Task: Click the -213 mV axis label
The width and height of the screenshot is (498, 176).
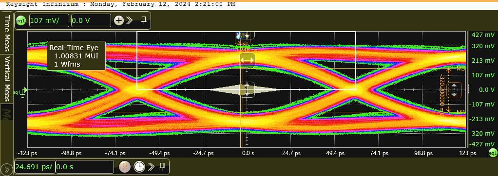Action: (x=482, y=119)
